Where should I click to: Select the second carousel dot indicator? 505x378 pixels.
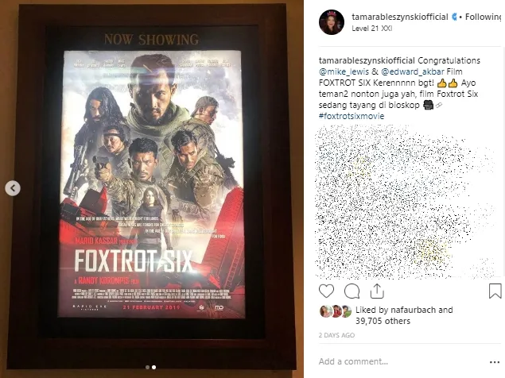click(x=154, y=367)
